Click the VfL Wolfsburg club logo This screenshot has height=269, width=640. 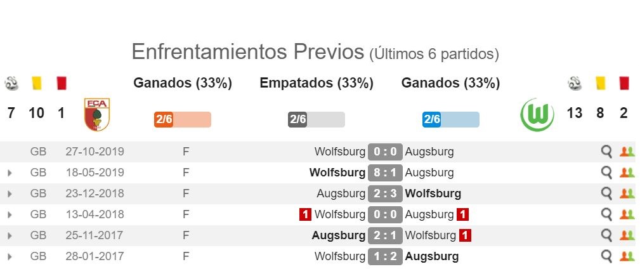537,114
